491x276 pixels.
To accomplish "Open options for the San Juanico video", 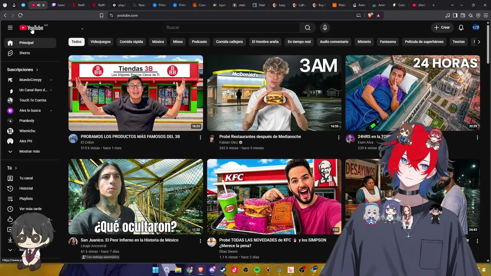I will pos(200,241).
